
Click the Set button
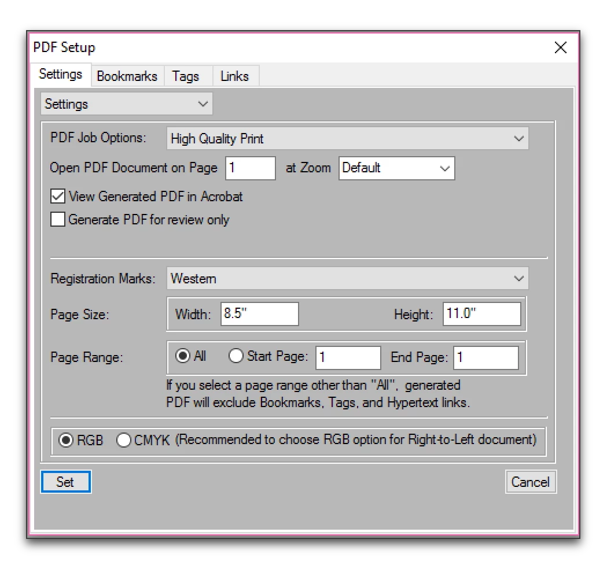(x=66, y=482)
